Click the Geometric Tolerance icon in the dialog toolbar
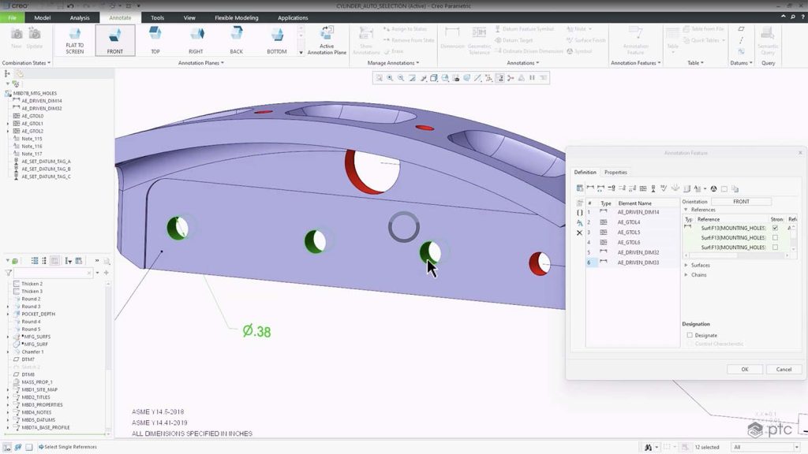808x454 pixels. pyautogui.click(x=642, y=188)
